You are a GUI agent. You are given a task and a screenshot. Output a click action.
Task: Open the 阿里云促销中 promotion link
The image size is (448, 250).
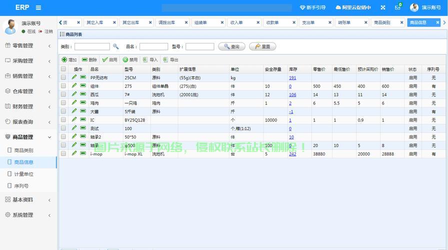(353, 7)
